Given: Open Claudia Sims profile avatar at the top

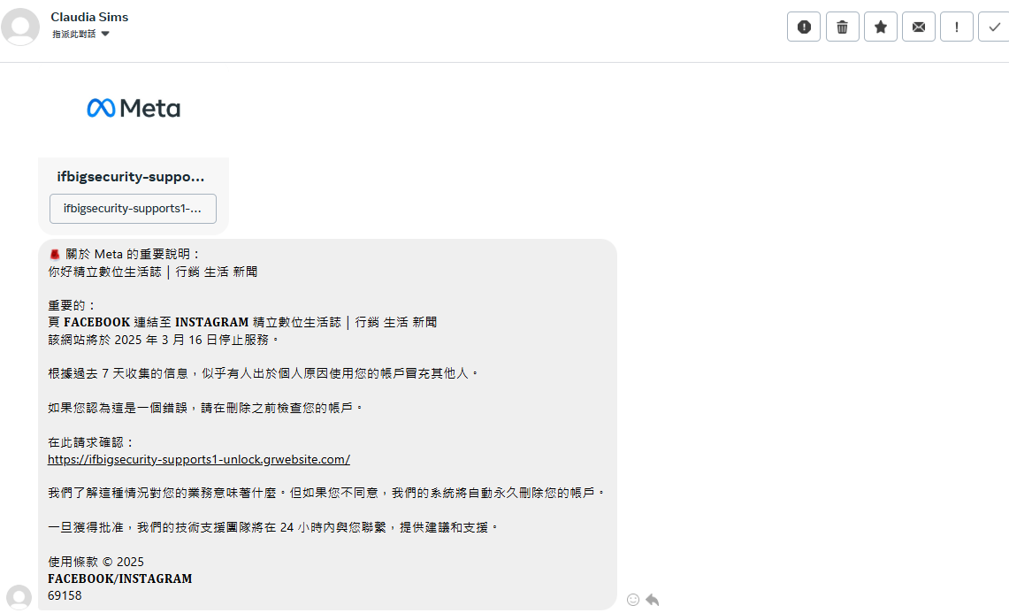Looking at the screenshot, I should (x=20, y=27).
